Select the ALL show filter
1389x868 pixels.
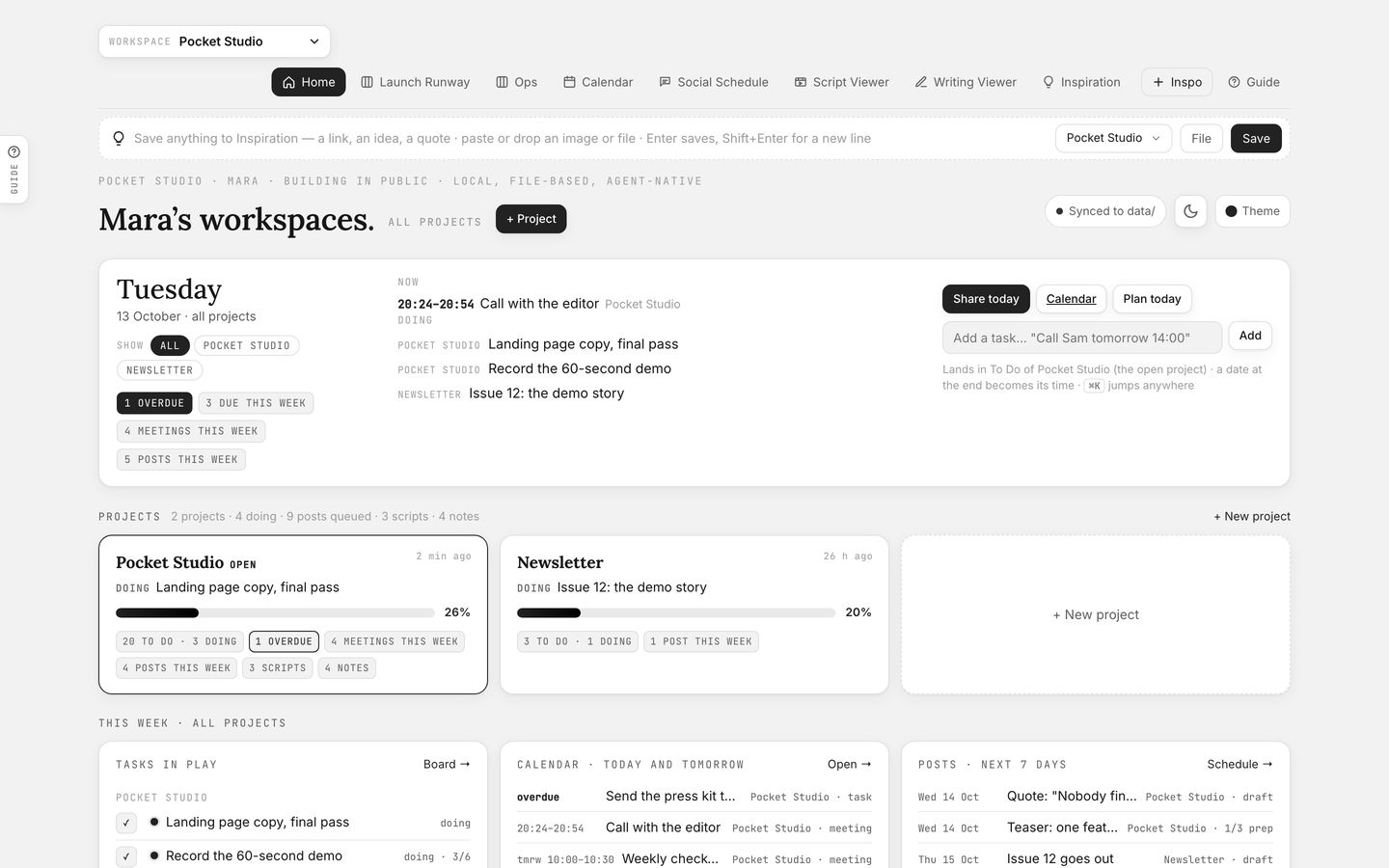170,345
